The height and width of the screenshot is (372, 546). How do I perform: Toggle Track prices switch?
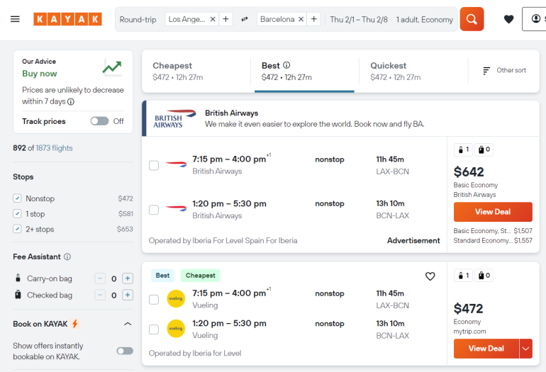99,121
